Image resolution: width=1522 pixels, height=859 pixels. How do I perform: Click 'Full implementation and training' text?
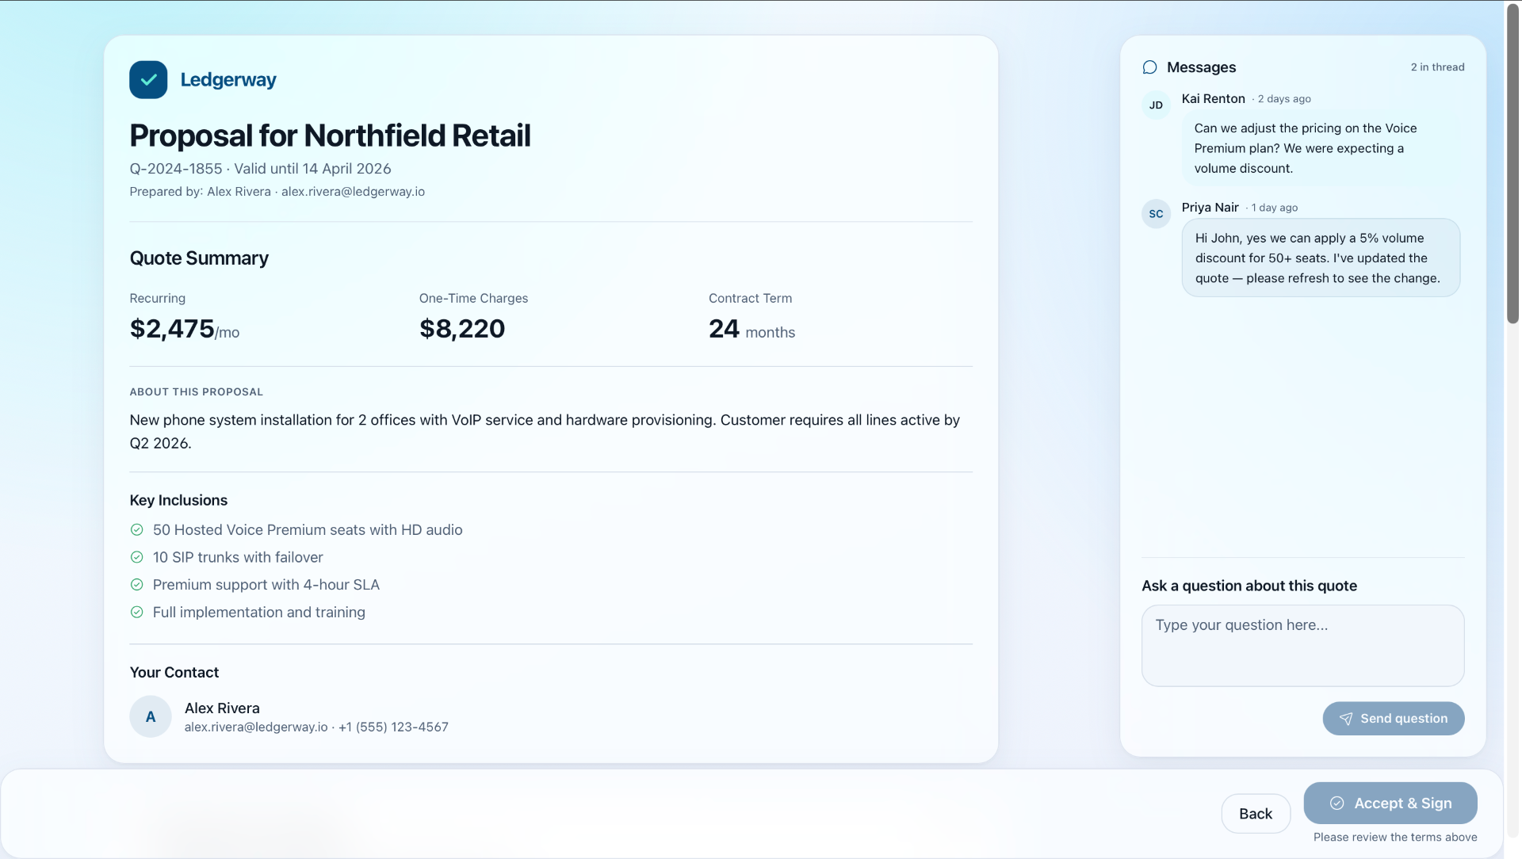click(258, 612)
